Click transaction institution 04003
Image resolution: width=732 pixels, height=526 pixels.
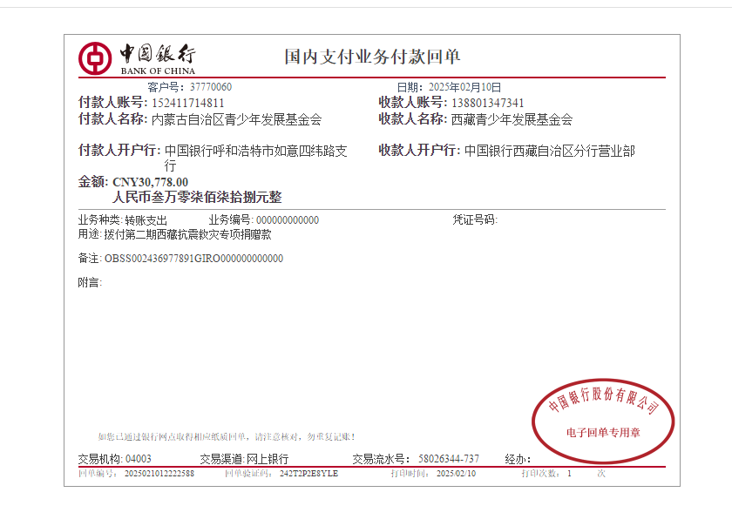click(x=139, y=459)
